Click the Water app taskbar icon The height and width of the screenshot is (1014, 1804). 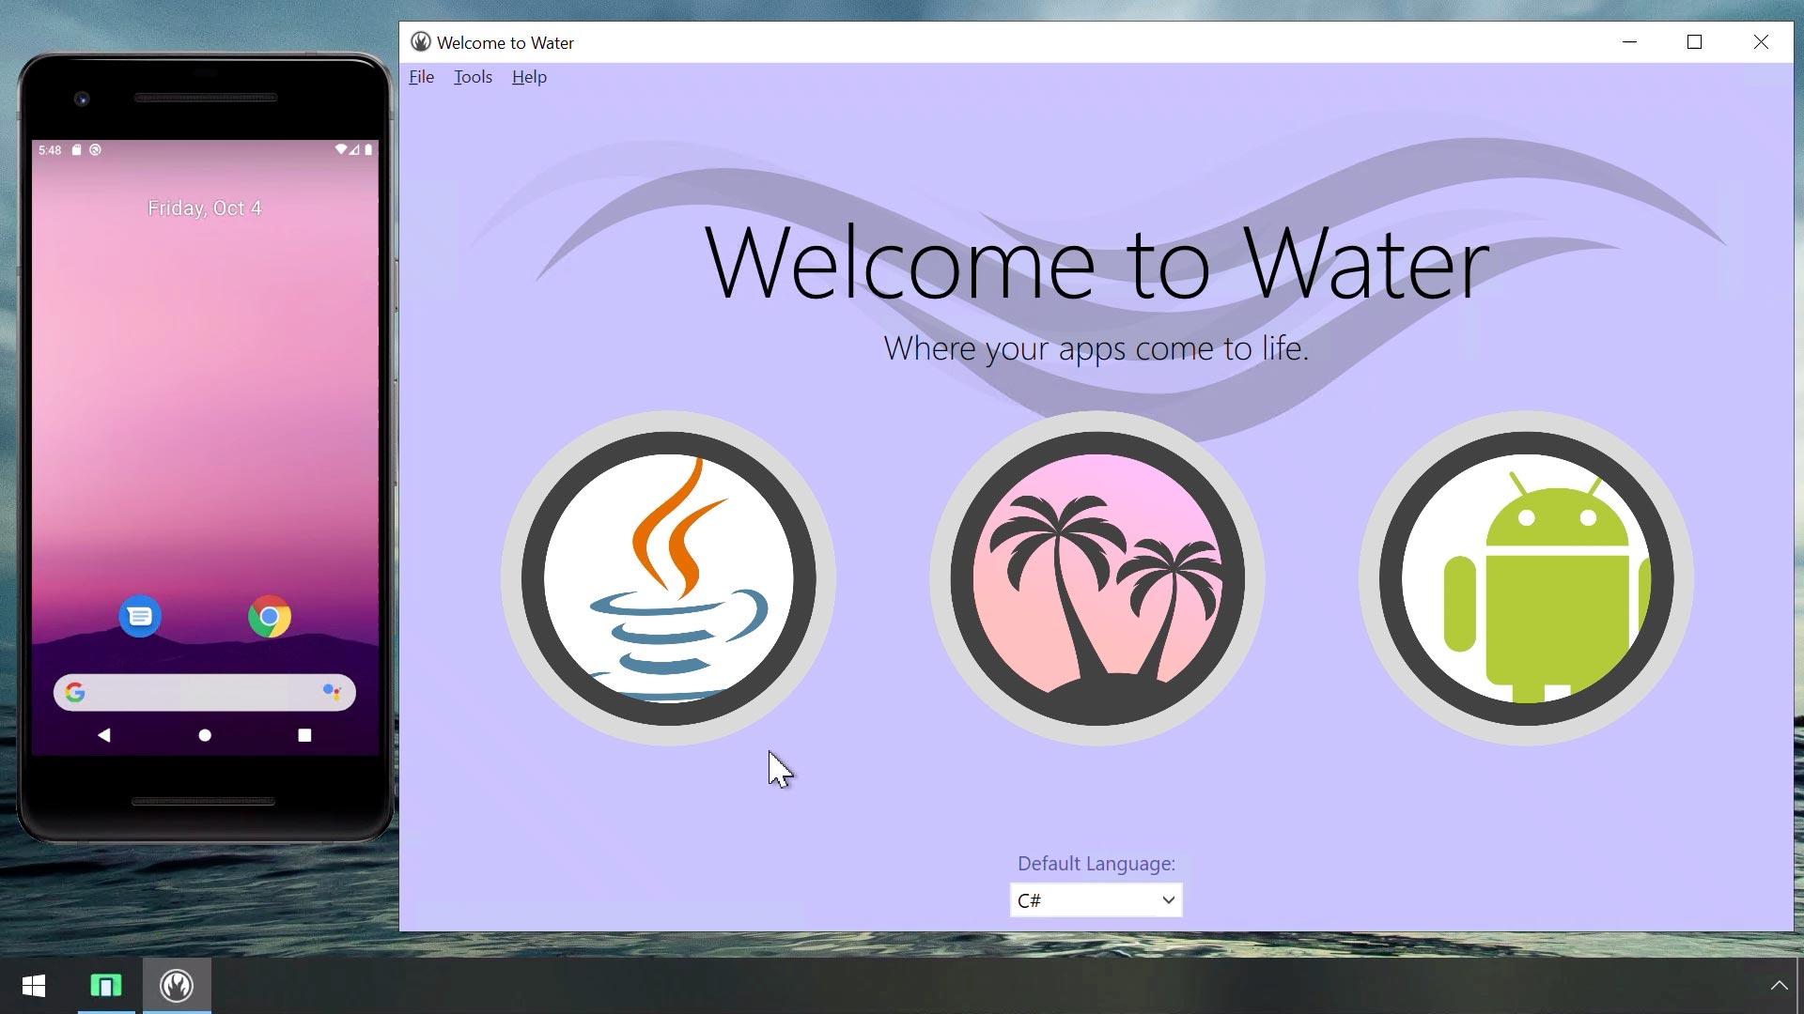[x=177, y=986]
